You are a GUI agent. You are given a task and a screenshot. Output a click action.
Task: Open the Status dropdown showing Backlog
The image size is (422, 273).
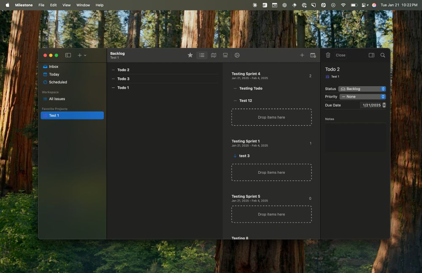pyautogui.click(x=362, y=89)
